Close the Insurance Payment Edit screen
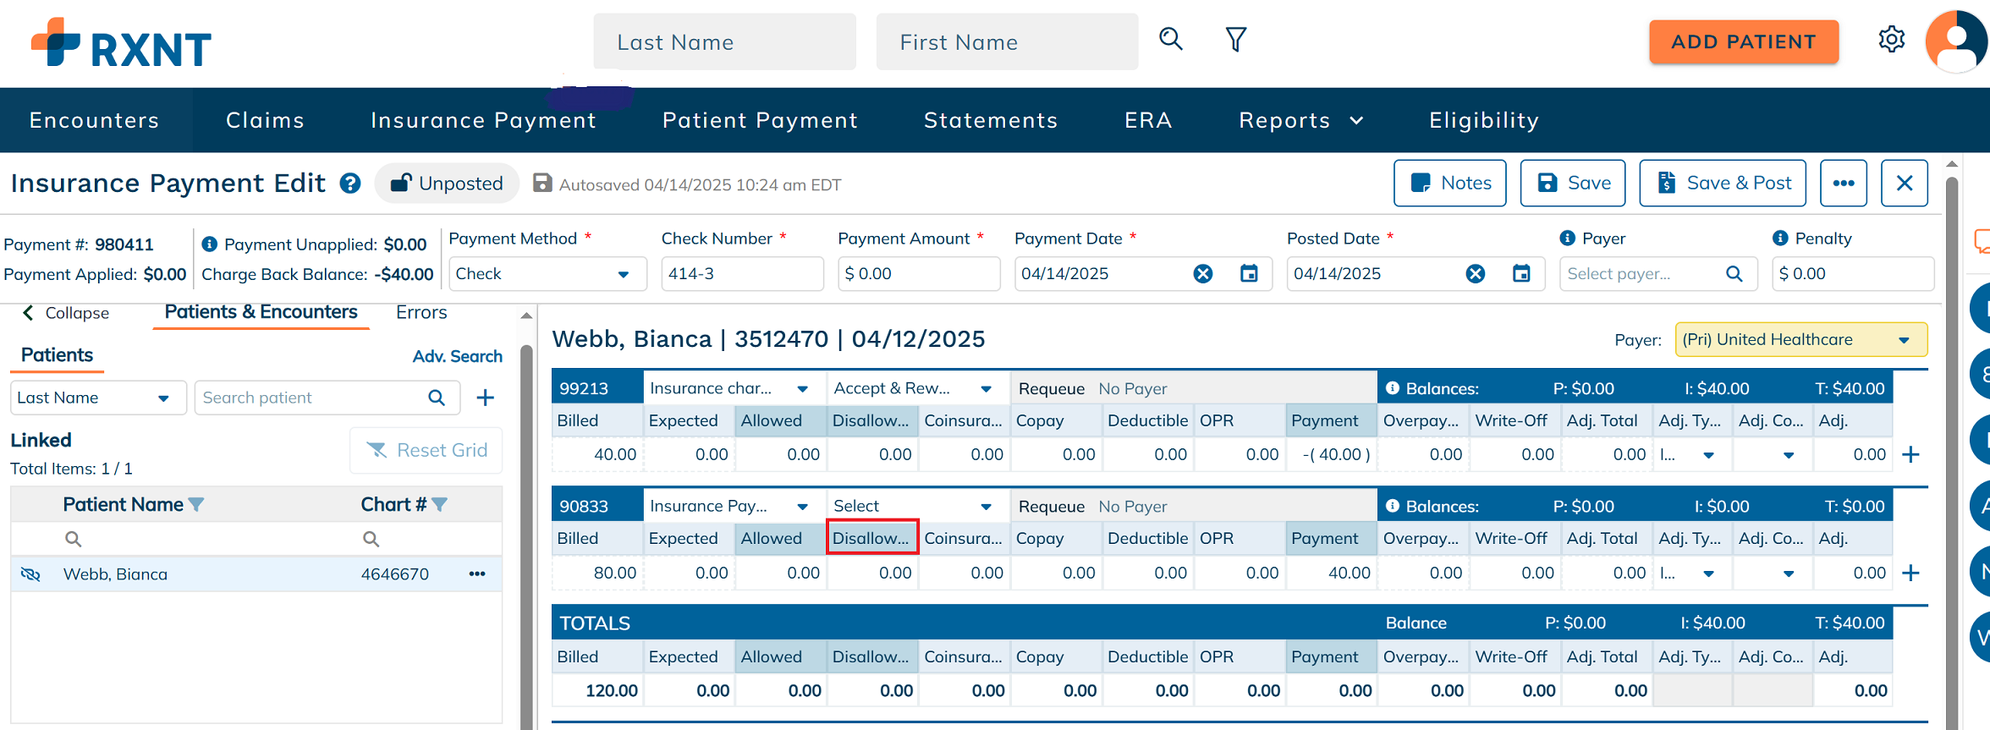The image size is (1990, 730). click(x=1905, y=183)
